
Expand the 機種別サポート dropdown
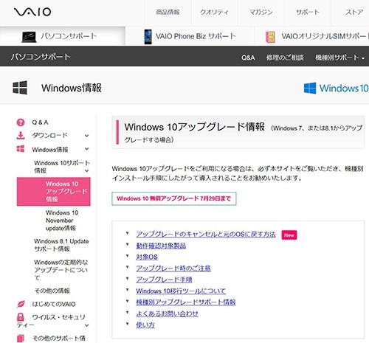click(339, 58)
